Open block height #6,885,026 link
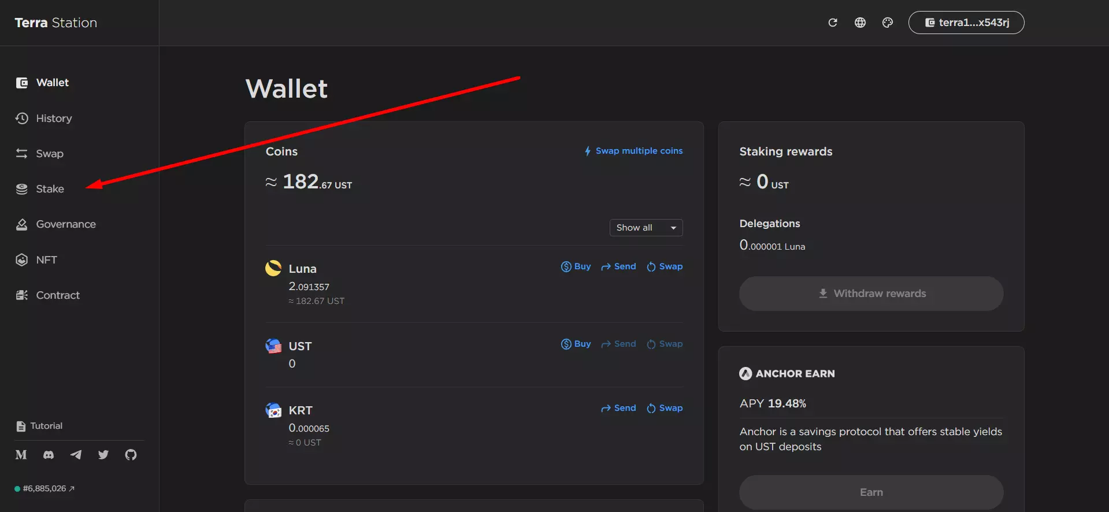The width and height of the screenshot is (1109, 512). 44,488
